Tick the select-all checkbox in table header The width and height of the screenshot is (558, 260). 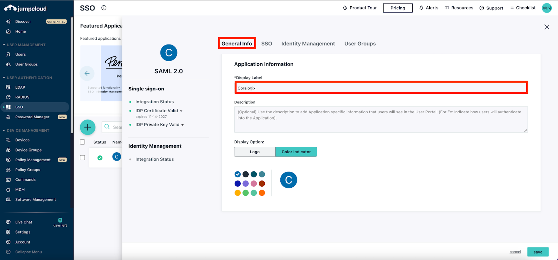coord(82,142)
